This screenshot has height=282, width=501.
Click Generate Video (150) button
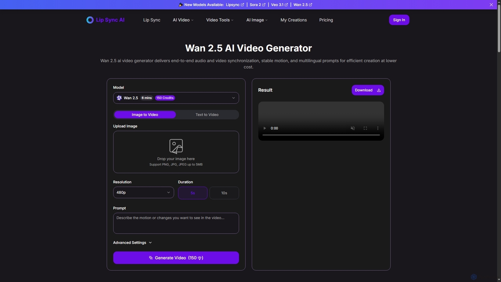click(176, 258)
